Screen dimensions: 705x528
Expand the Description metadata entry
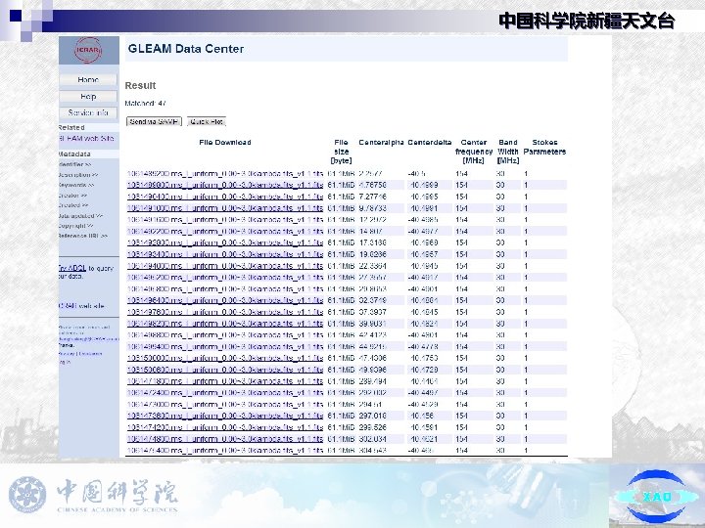pyautogui.click(x=78, y=175)
